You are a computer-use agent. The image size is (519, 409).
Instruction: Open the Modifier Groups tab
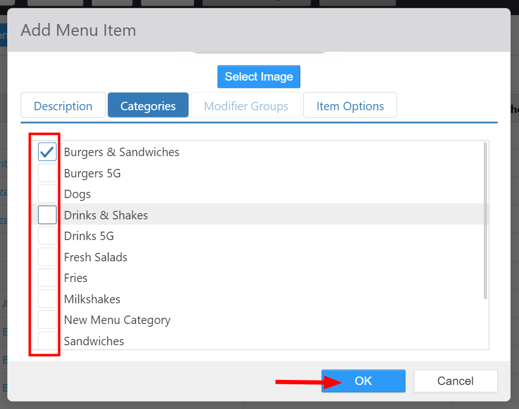click(246, 106)
